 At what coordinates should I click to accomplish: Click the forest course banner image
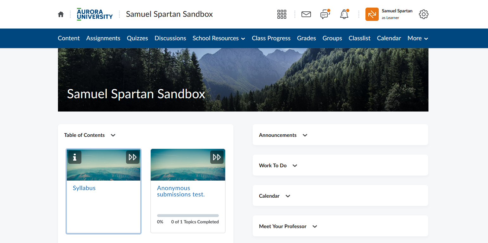pyautogui.click(x=243, y=80)
